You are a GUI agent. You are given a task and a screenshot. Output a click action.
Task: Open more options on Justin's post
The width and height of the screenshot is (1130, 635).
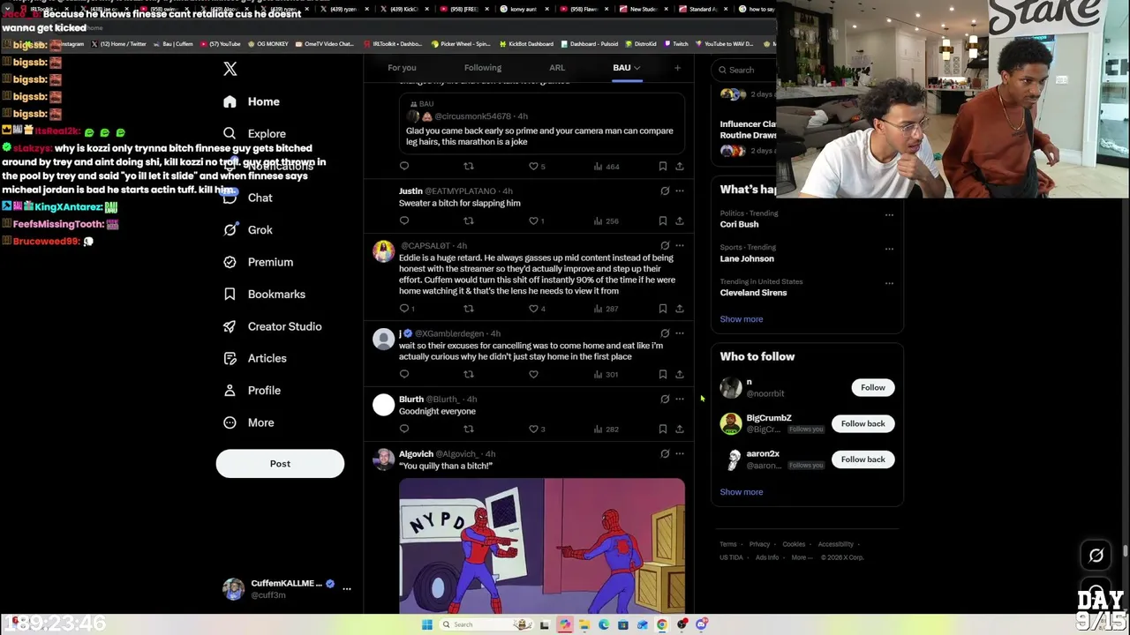(680, 191)
